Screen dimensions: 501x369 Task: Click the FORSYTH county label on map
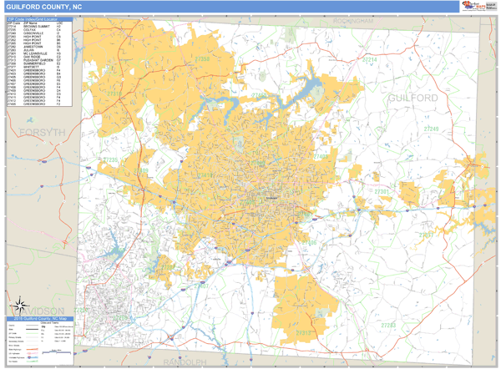click(x=35, y=134)
